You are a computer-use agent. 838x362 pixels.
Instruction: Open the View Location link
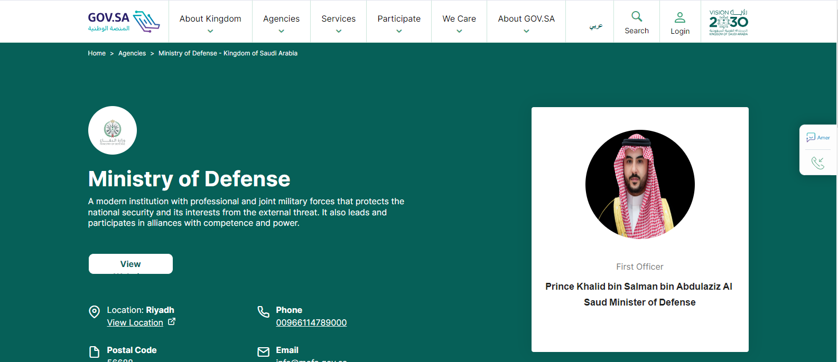[x=135, y=322]
